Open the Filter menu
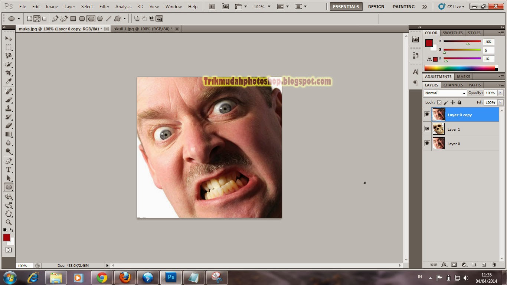Image resolution: width=507 pixels, height=285 pixels. click(104, 7)
